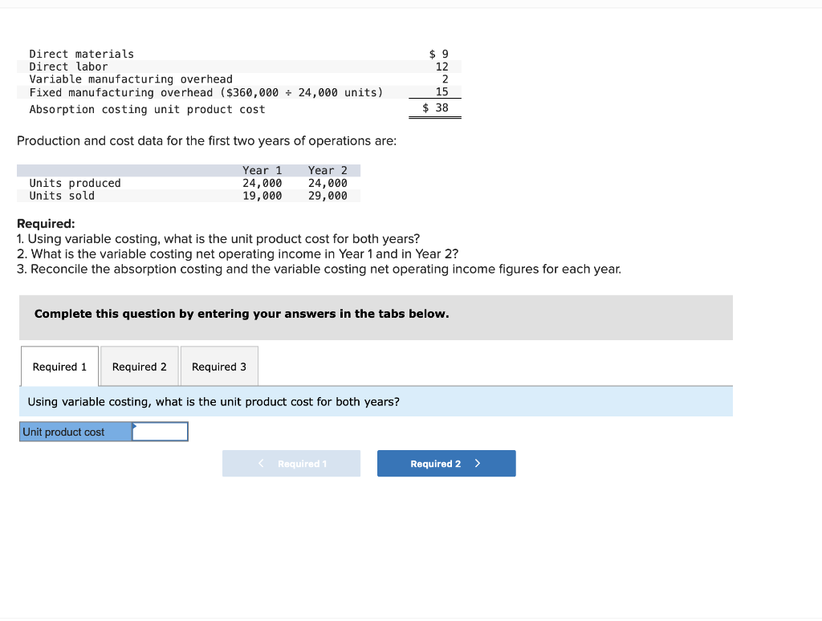Select the Required 1 tab
Image resolution: width=822 pixels, height=621 pixels.
tap(59, 366)
